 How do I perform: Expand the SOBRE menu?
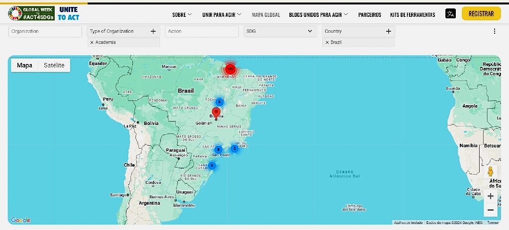coord(182,14)
